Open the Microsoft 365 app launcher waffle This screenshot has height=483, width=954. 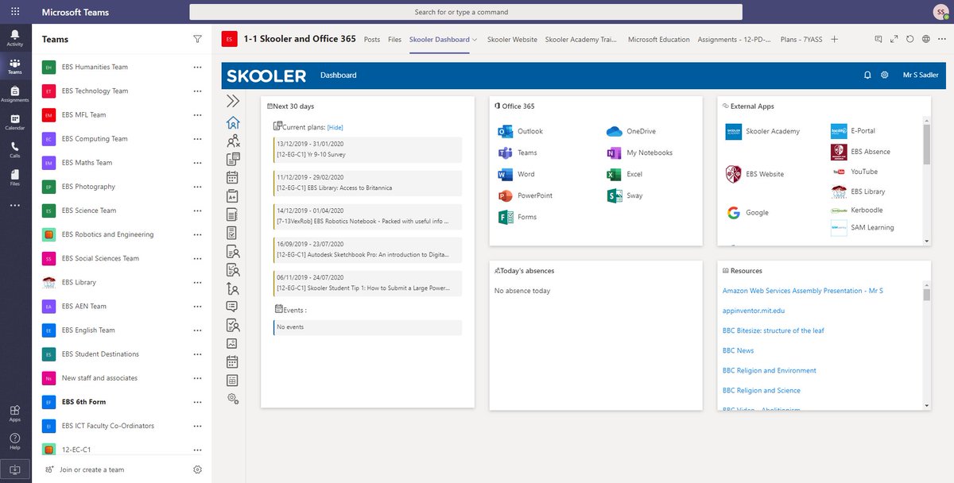15,12
